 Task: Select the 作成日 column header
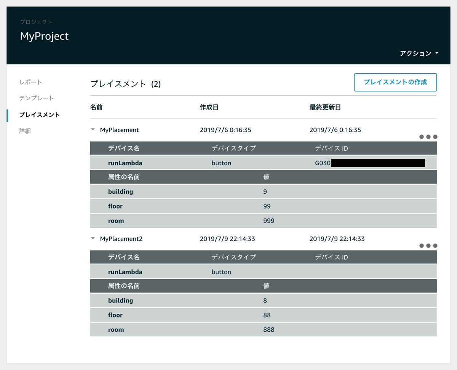(x=209, y=107)
